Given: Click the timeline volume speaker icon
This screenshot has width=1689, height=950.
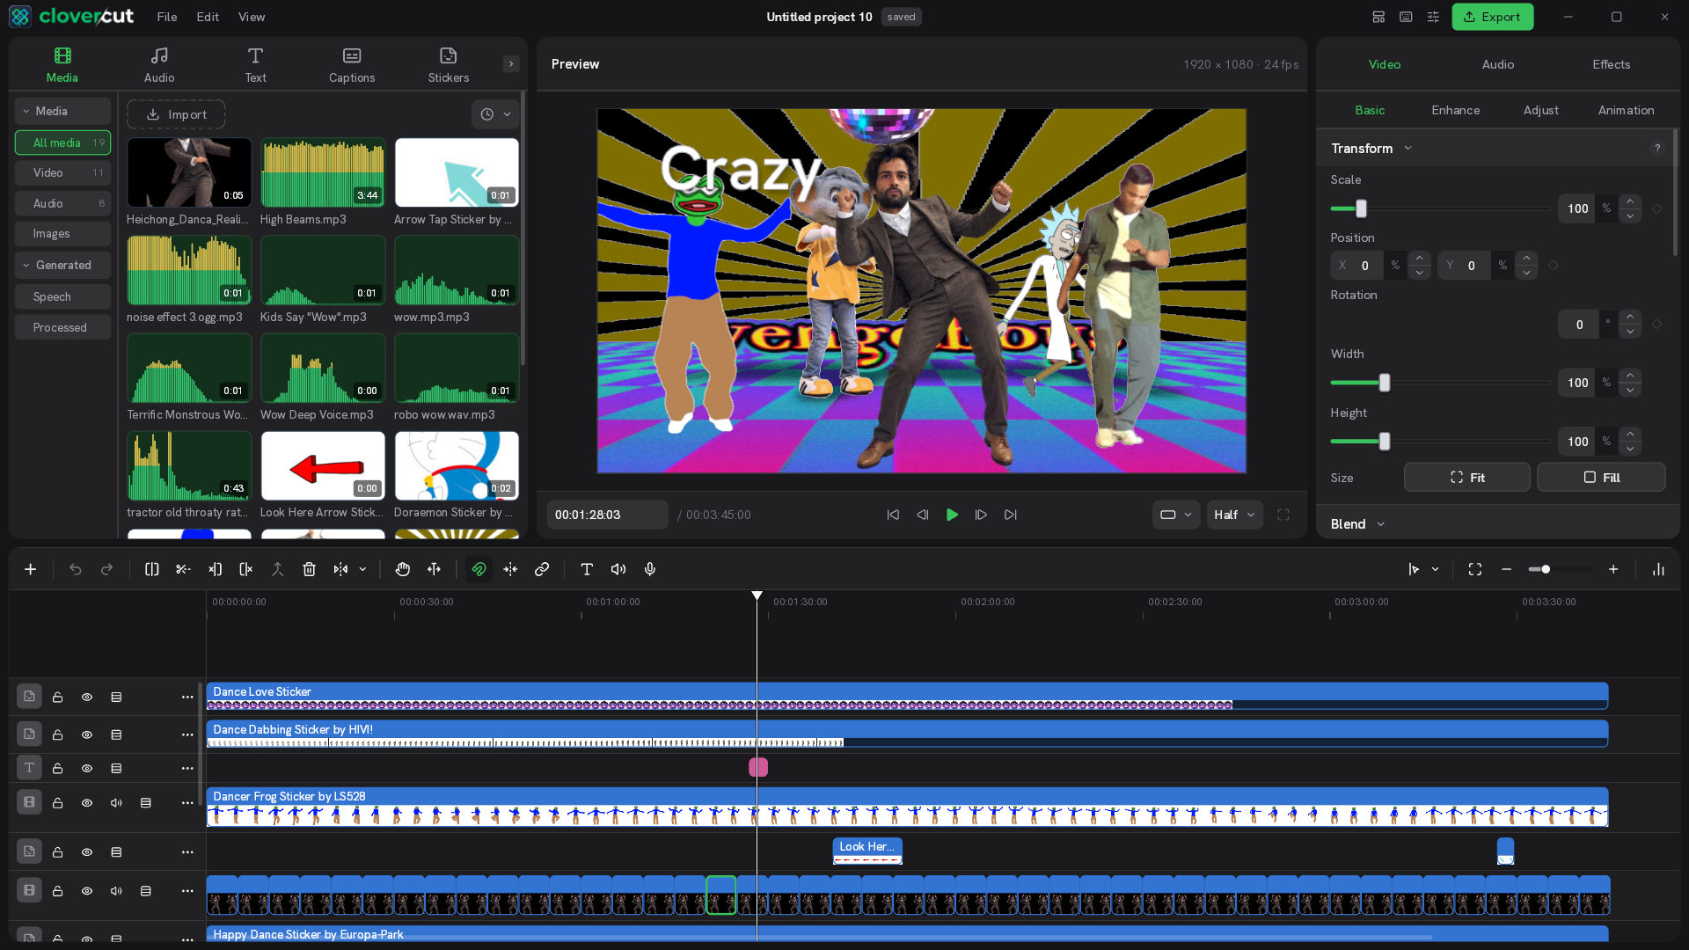Looking at the screenshot, I should tap(618, 570).
